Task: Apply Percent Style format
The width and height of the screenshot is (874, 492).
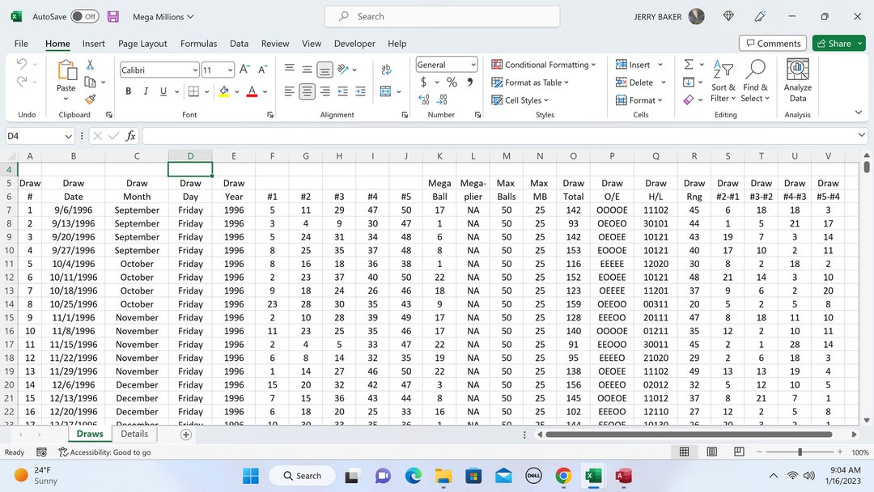Action: point(452,83)
